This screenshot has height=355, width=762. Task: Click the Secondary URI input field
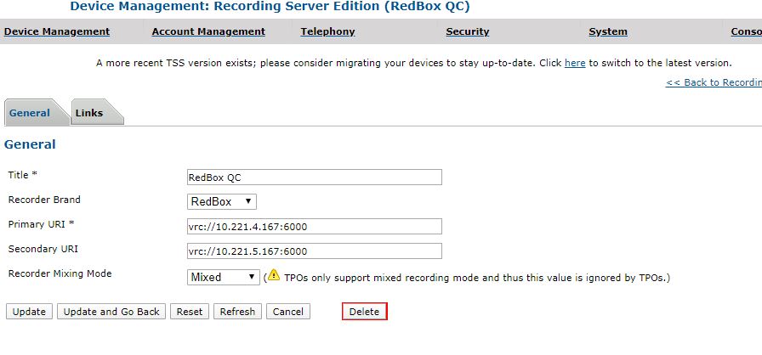point(315,251)
